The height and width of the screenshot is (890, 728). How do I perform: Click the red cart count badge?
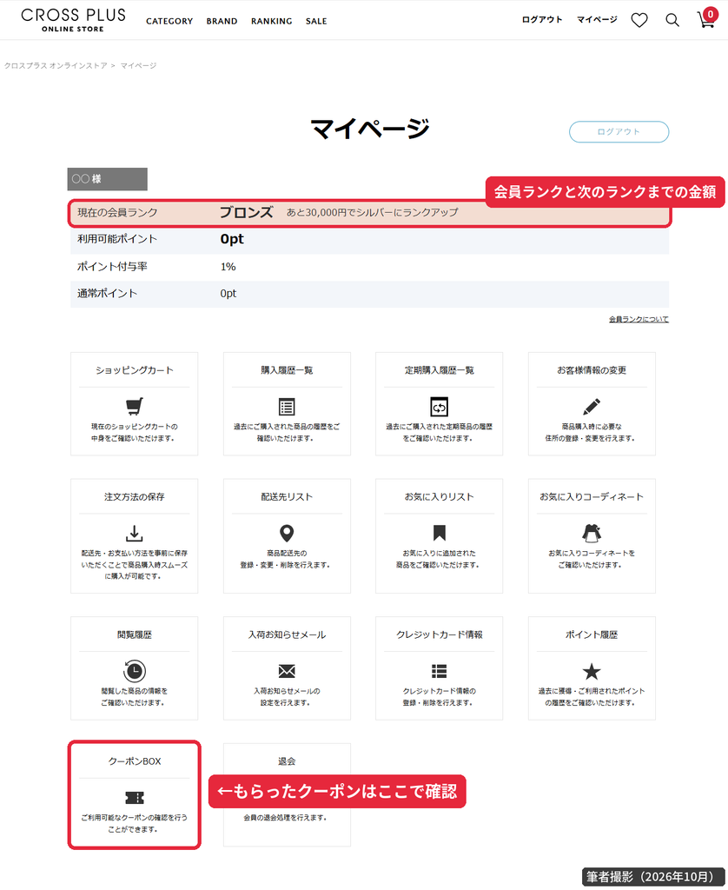(710, 14)
